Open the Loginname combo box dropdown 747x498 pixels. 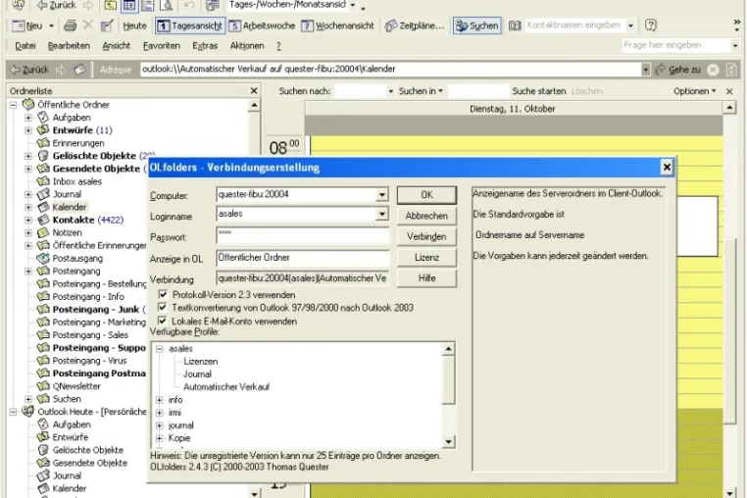click(382, 215)
